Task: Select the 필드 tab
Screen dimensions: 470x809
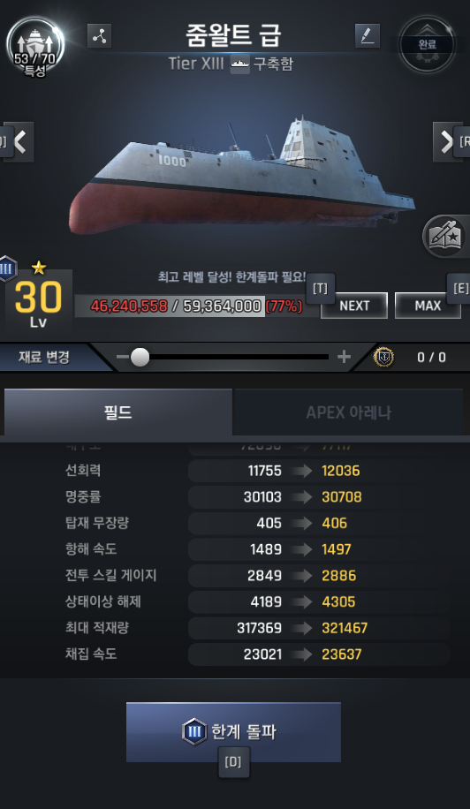Action: pyautogui.click(x=118, y=412)
